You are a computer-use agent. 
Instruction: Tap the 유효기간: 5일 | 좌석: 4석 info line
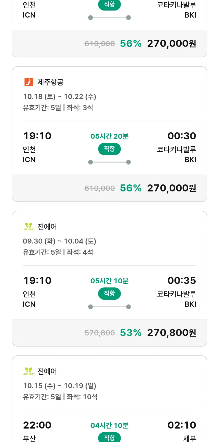(58, 252)
